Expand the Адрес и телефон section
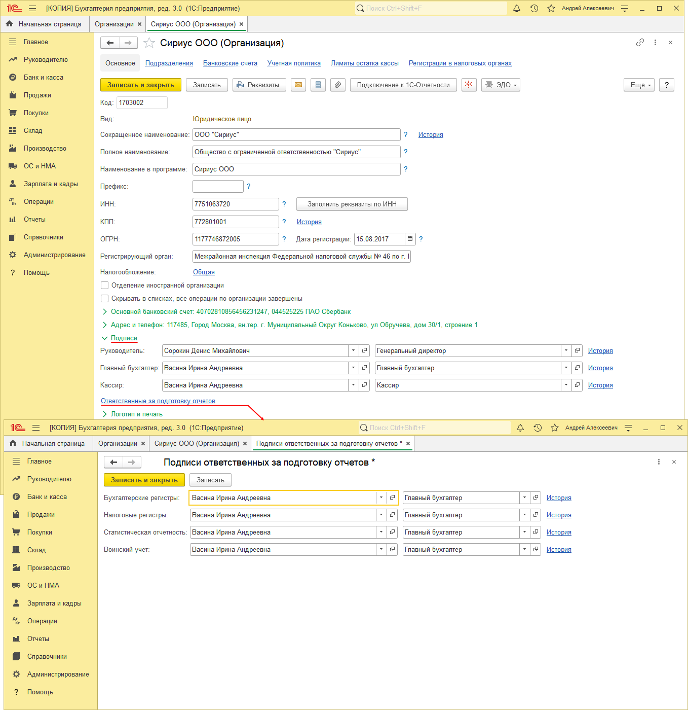The image size is (688, 710). tap(105, 325)
